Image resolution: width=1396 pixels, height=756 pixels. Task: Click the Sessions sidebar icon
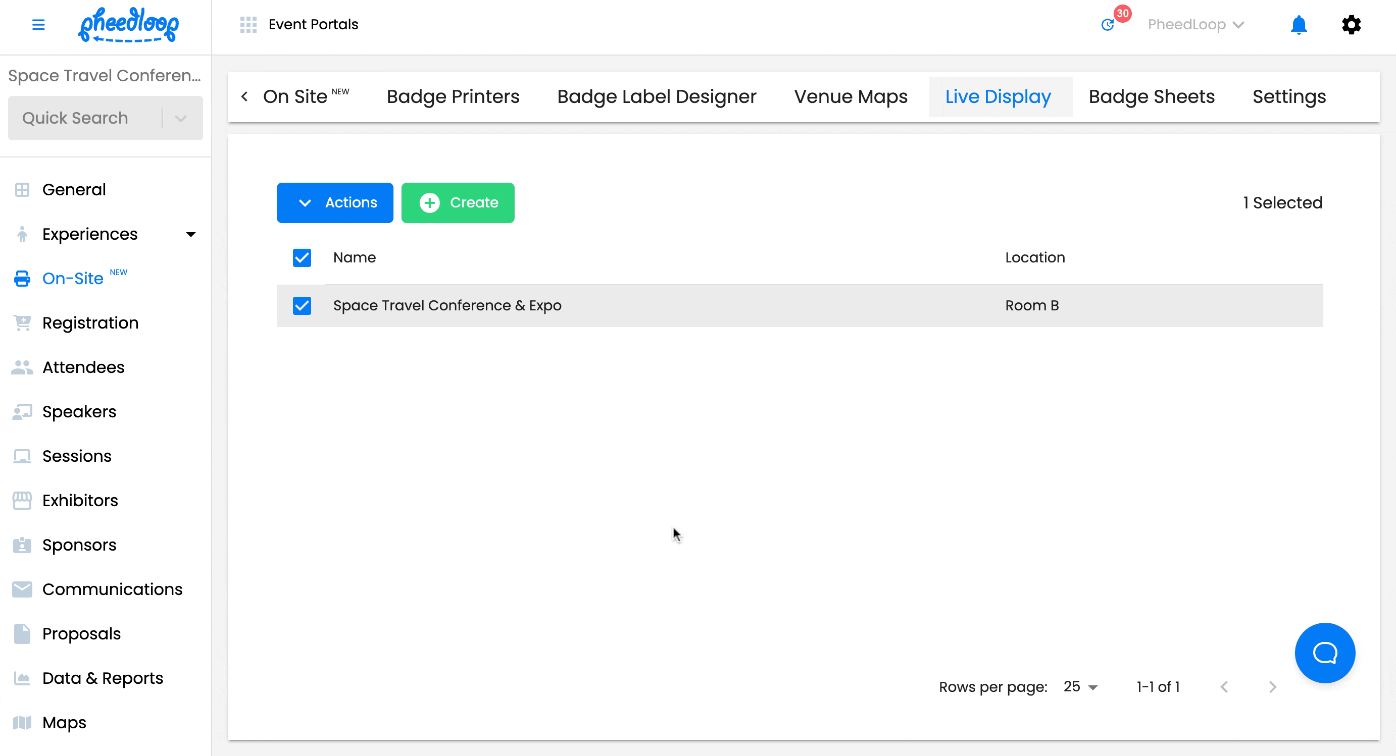(22, 456)
